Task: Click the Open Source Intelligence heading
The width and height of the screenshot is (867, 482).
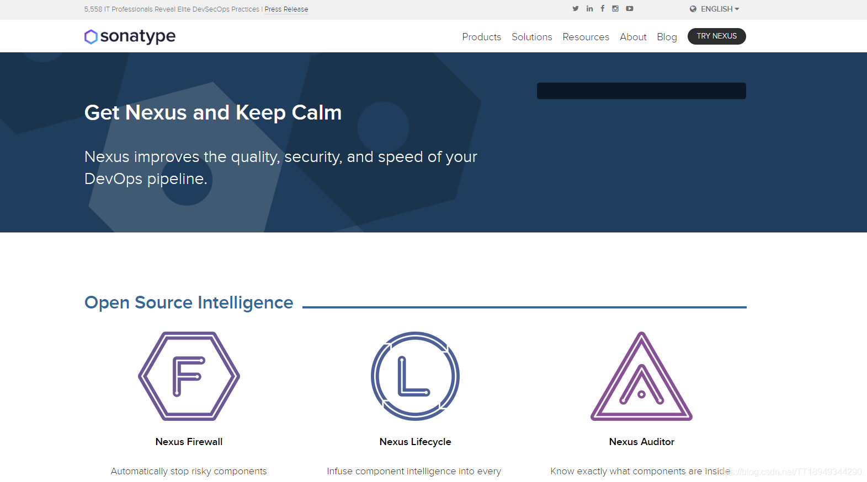Action: tap(189, 303)
